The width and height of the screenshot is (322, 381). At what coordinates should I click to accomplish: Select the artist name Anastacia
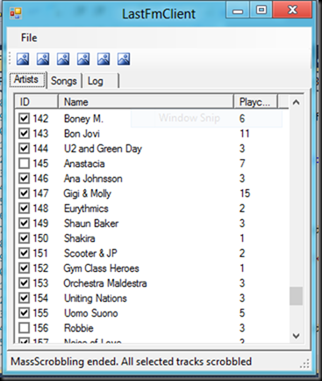tap(84, 164)
